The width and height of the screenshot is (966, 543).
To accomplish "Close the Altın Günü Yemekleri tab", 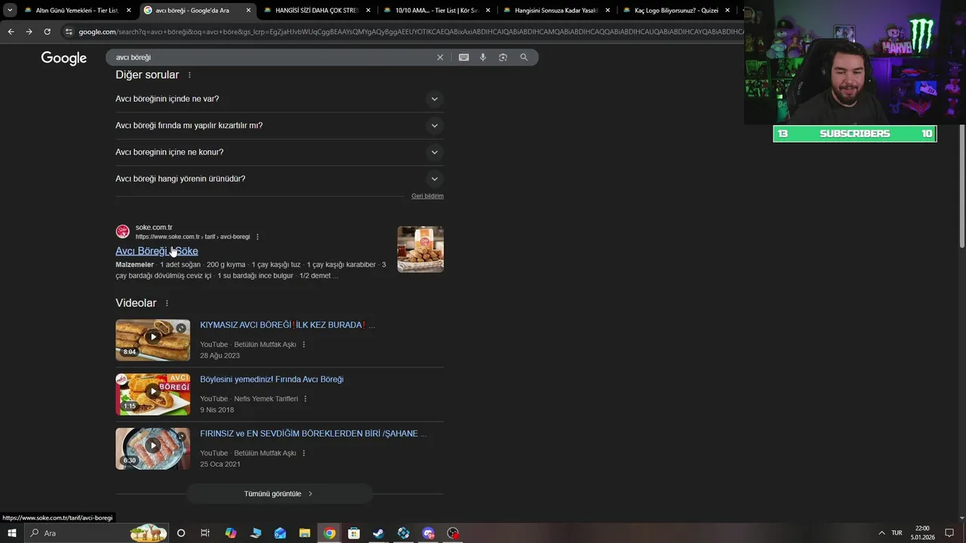I will pyautogui.click(x=128, y=11).
